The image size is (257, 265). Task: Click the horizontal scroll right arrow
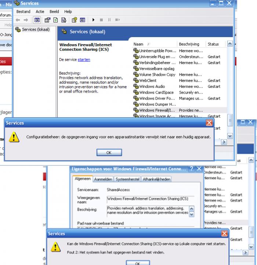pos(224,142)
